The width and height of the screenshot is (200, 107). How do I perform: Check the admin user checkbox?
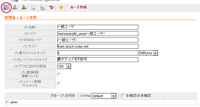[8, 102]
